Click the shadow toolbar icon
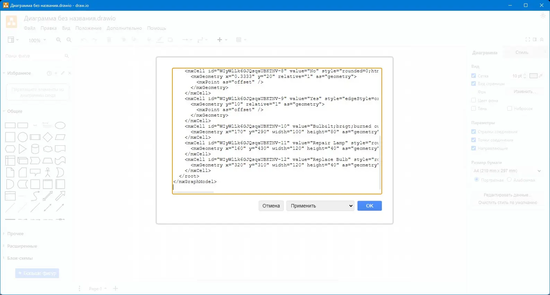Viewport: 550px width, 295px height. coord(170,40)
